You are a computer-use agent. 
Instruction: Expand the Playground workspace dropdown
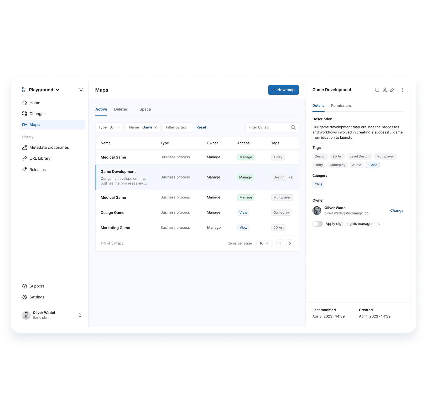58,90
